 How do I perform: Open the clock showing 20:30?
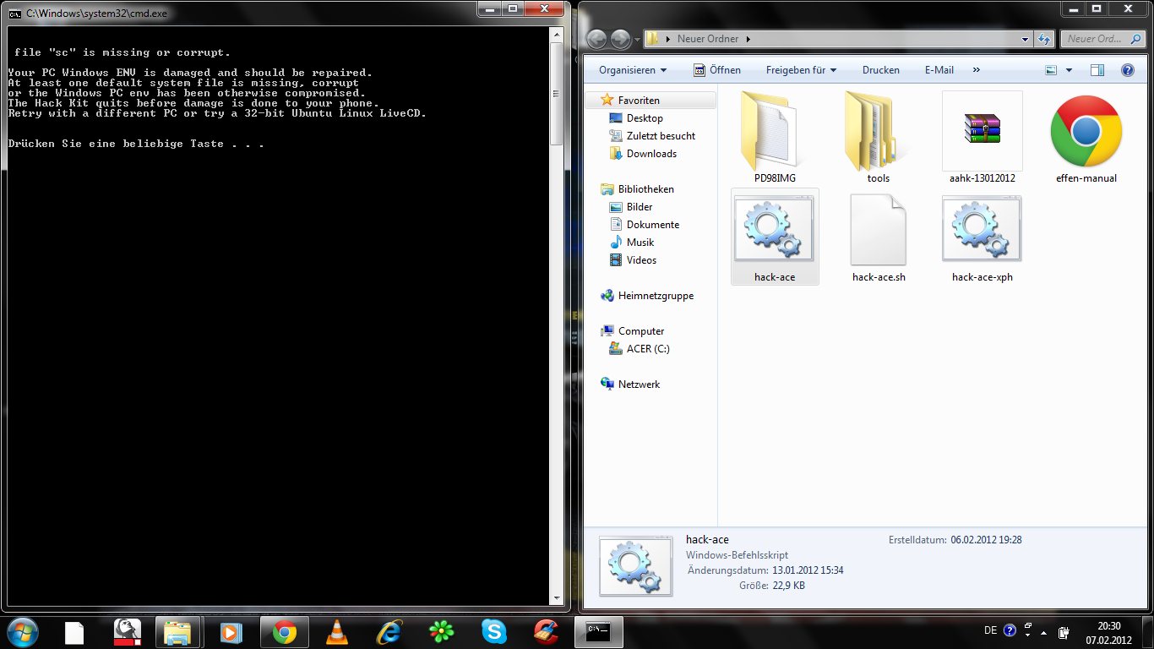point(1108,632)
